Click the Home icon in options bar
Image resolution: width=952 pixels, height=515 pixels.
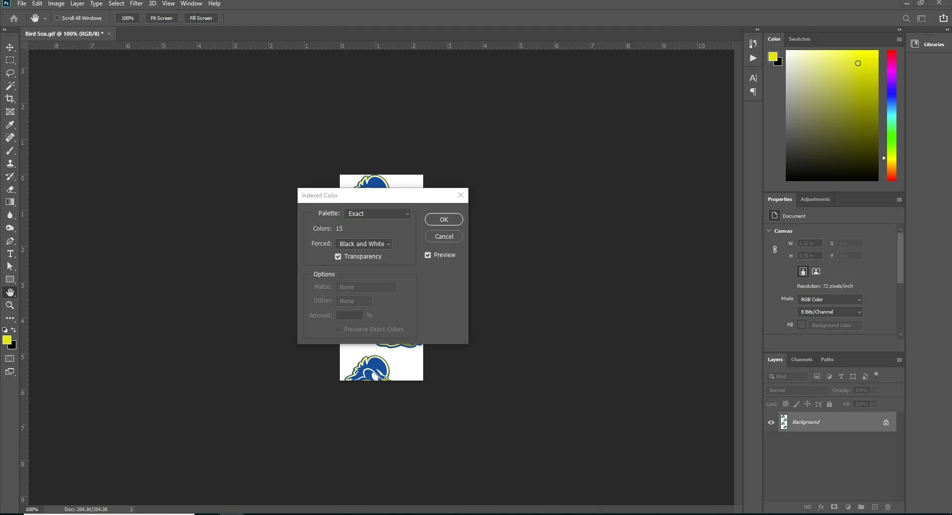coord(14,18)
